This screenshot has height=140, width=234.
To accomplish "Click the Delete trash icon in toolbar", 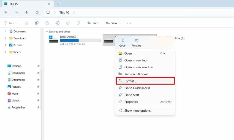I will [x=78, y=23].
